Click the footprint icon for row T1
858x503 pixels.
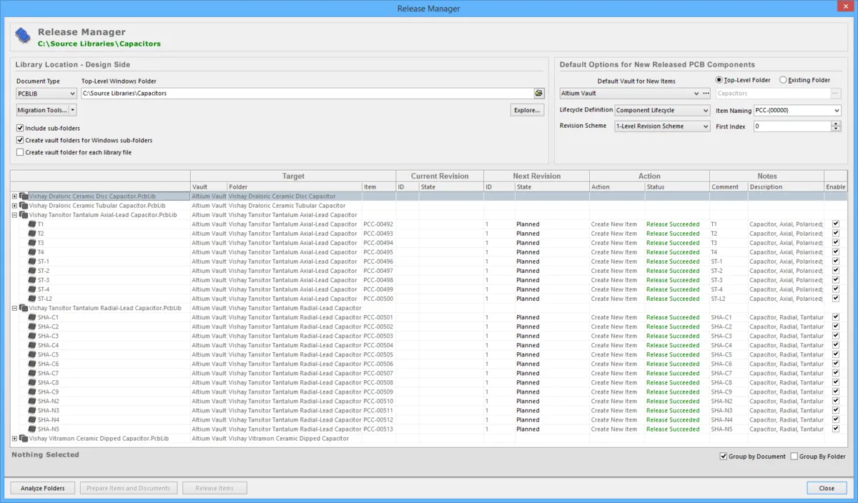pos(31,224)
